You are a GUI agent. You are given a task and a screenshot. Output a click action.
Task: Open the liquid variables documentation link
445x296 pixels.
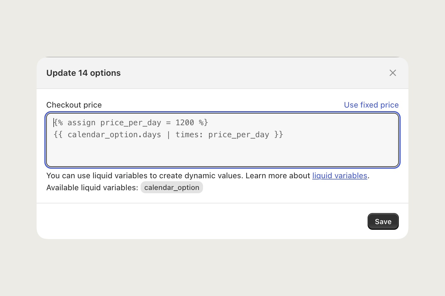[x=339, y=176]
